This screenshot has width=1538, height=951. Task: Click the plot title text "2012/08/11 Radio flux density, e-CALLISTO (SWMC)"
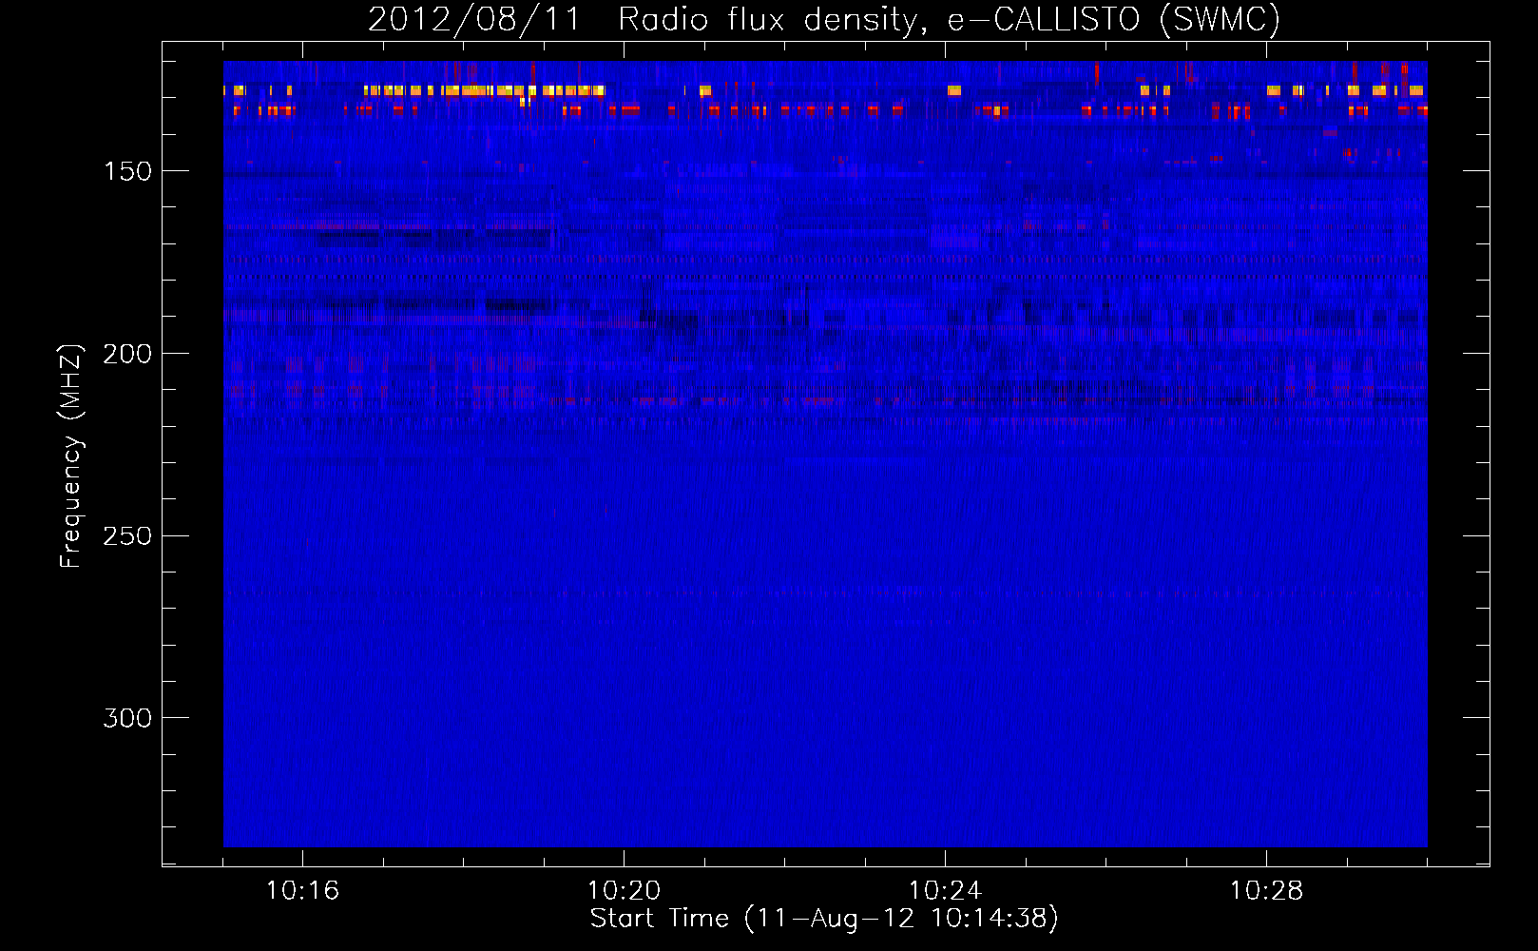click(824, 19)
